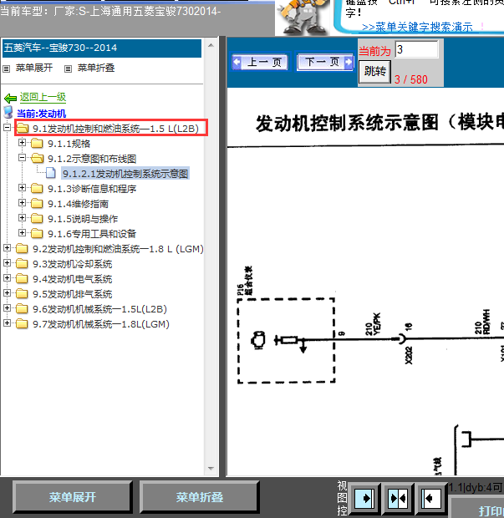Screen dimensions: 504x518
Task: Click the 菜单折叠 list icon in sidebar header
Action: 68,69
